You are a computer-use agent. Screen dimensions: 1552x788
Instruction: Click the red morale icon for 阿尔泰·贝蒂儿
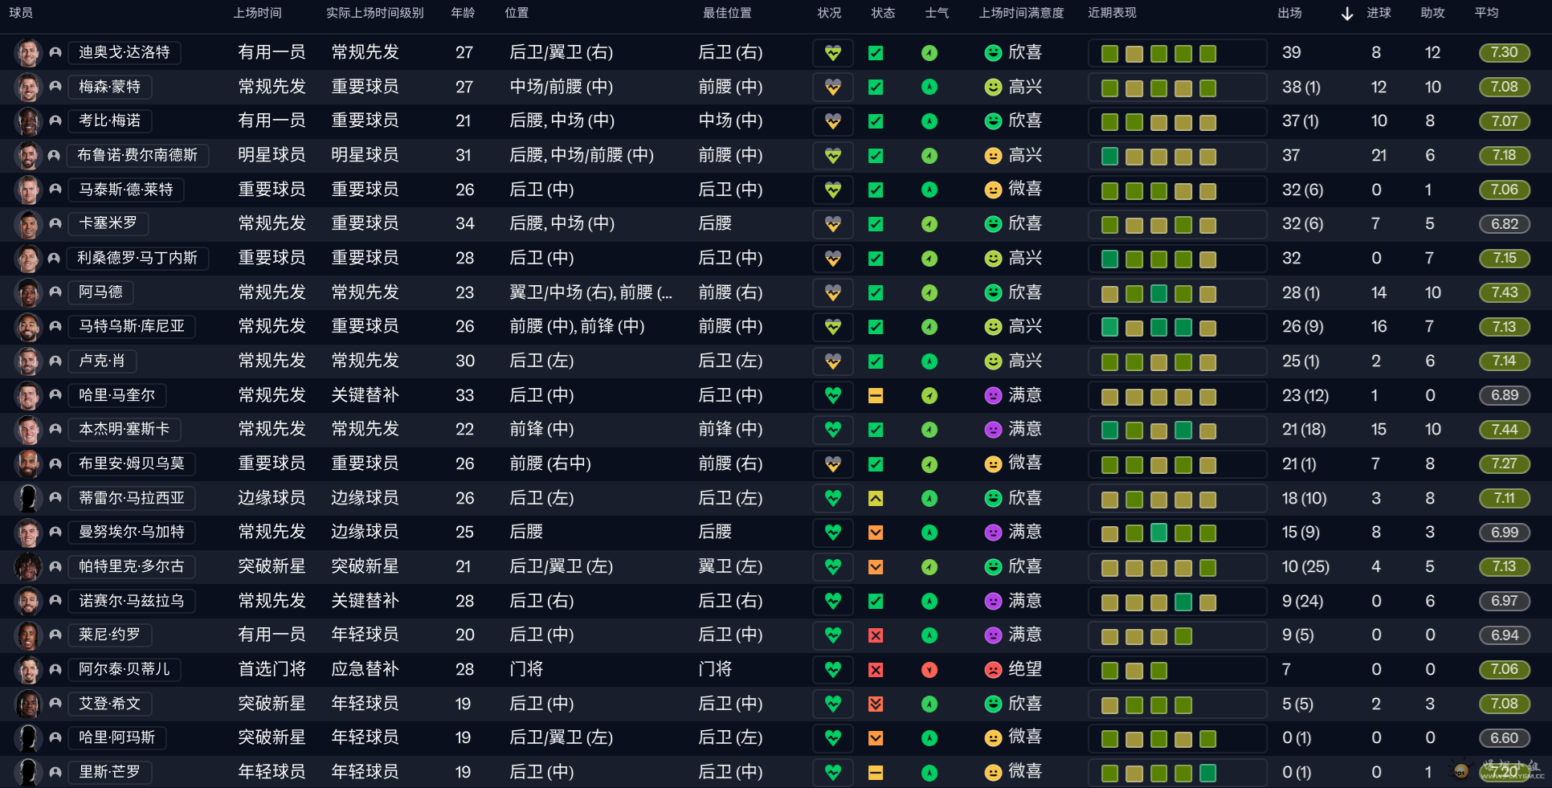pos(929,670)
